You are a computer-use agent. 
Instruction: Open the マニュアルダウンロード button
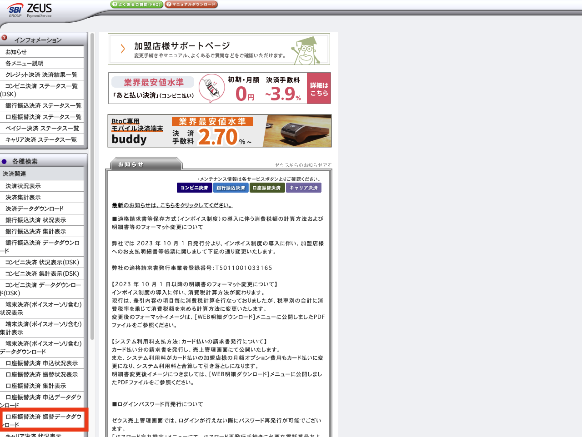pos(191,5)
